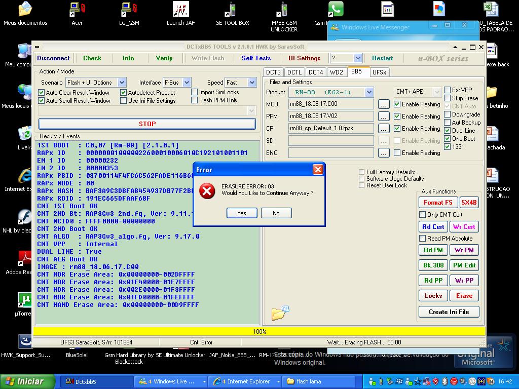This screenshot has height=389, width=519.
Task: Open the Product RM-88 dropdown
Action: click(x=369, y=92)
